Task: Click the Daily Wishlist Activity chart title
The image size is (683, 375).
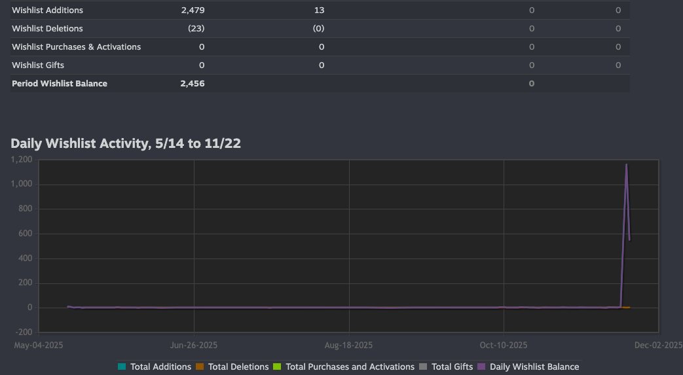Action: tap(126, 143)
